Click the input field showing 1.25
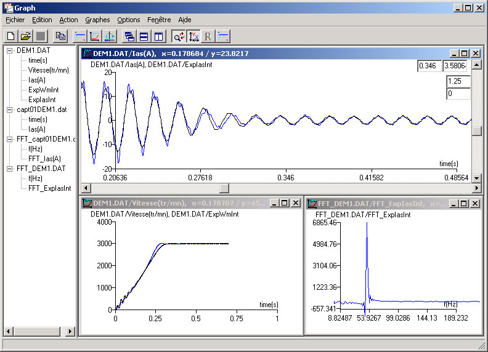 pos(458,81)
